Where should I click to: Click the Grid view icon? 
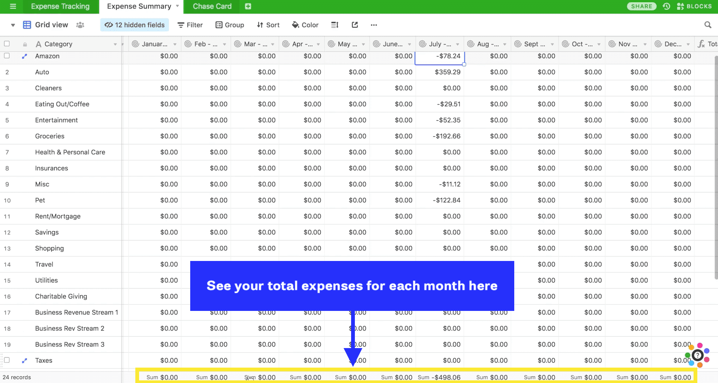coord(27,25)
